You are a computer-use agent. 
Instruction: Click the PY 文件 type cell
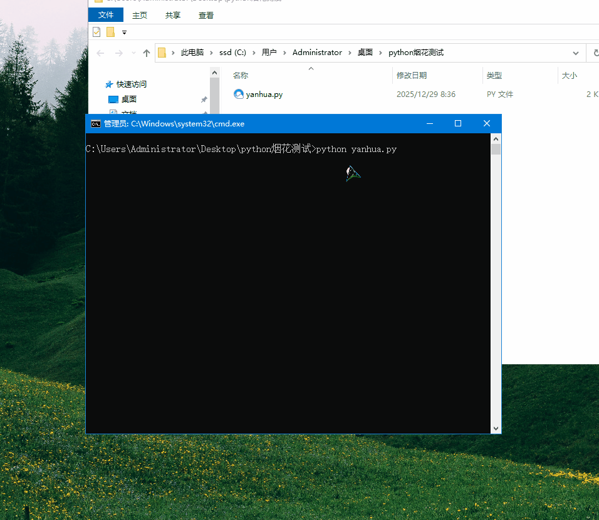[x=499, y=94]
